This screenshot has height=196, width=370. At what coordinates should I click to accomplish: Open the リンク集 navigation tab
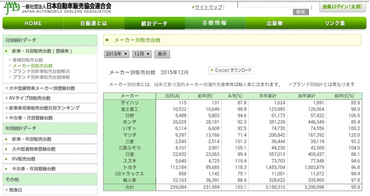click(335, 23)
